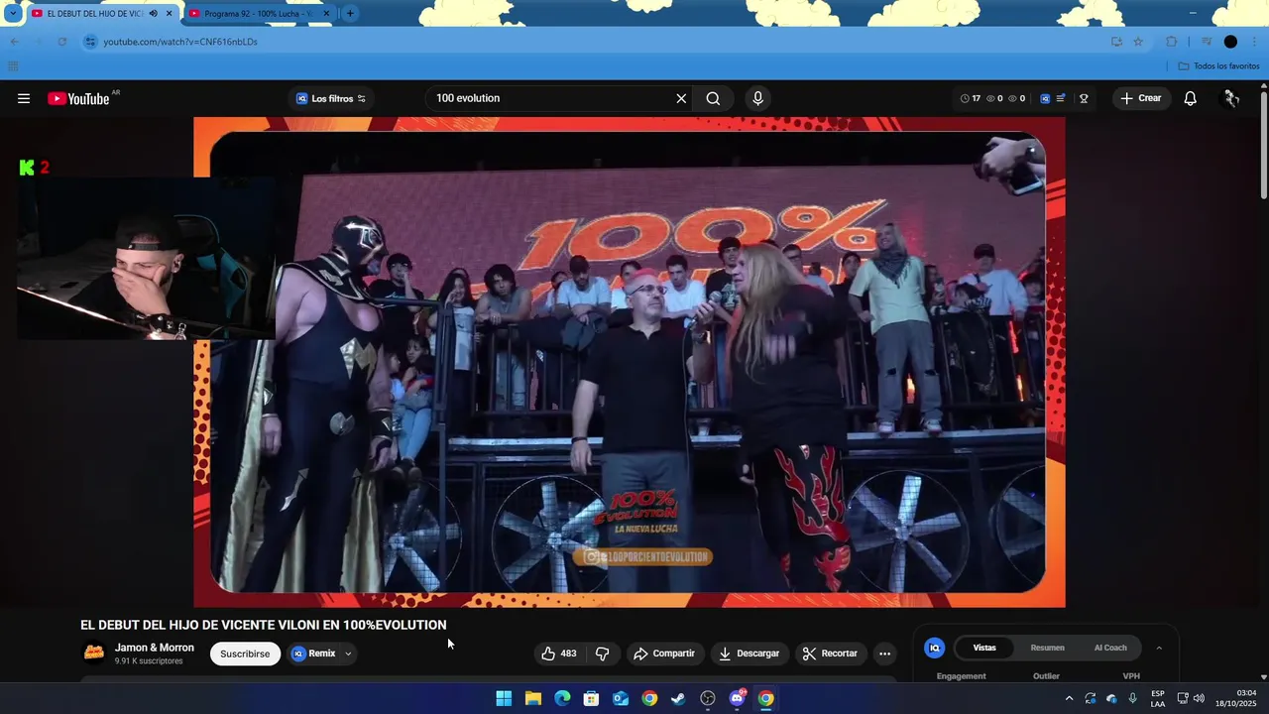Open the tab search dropdown arrow
This screenshot has width=1269, height=714.
coord(13,14)
